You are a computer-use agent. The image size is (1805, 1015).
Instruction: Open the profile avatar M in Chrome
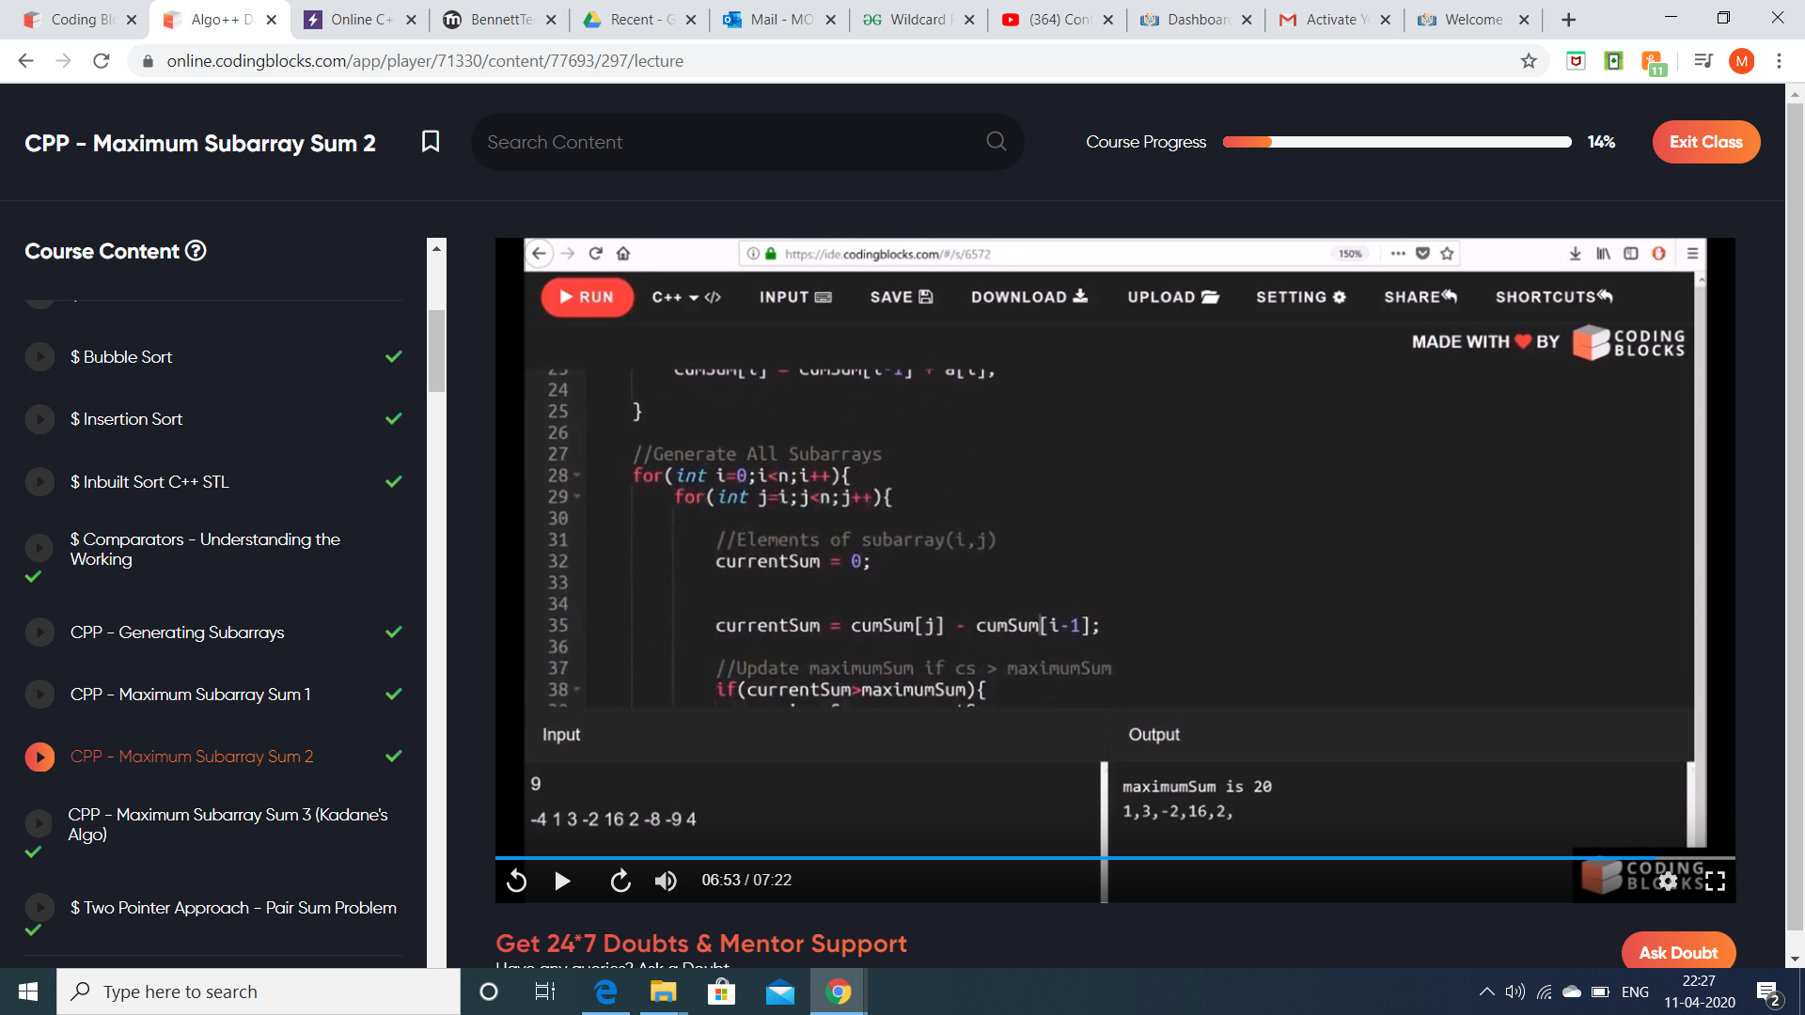coord(1741,61)
